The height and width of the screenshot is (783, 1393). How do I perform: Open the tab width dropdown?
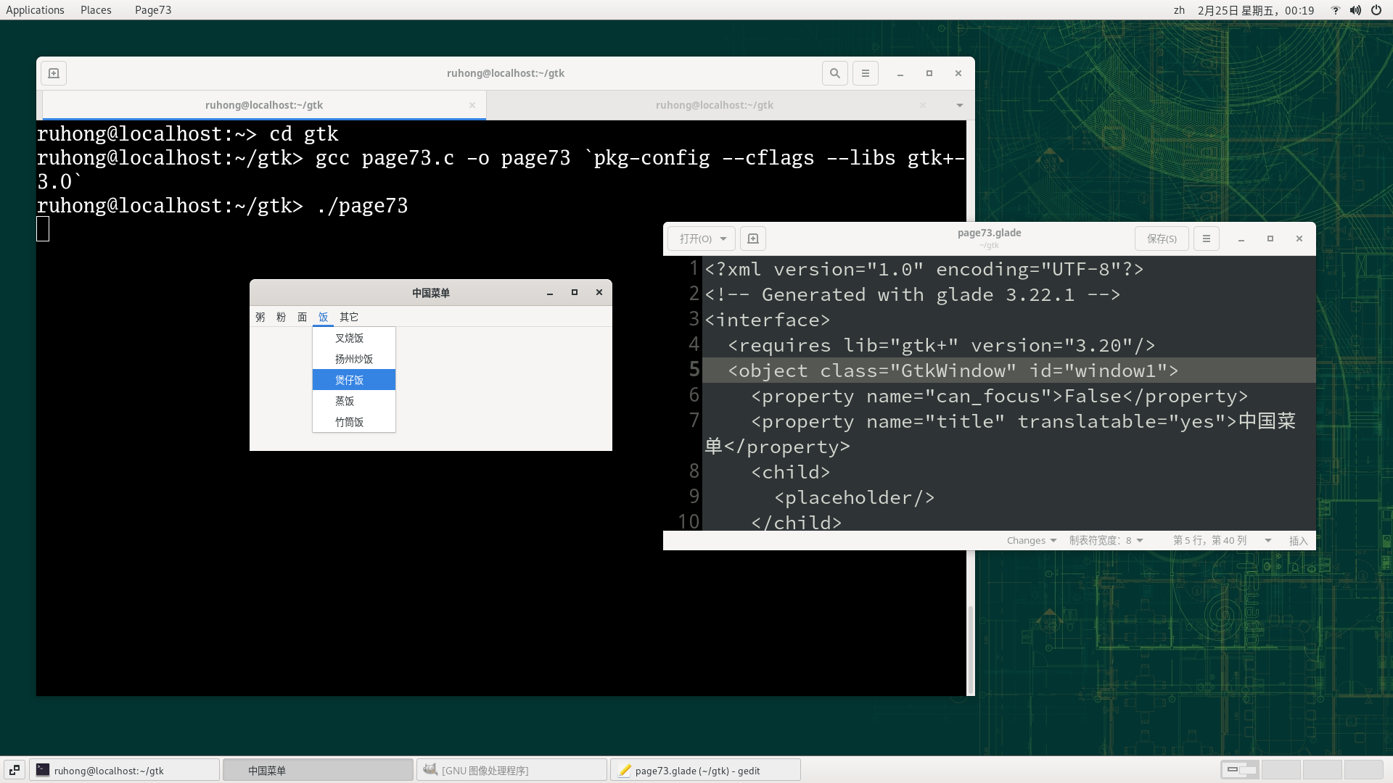pos(1106,541)
